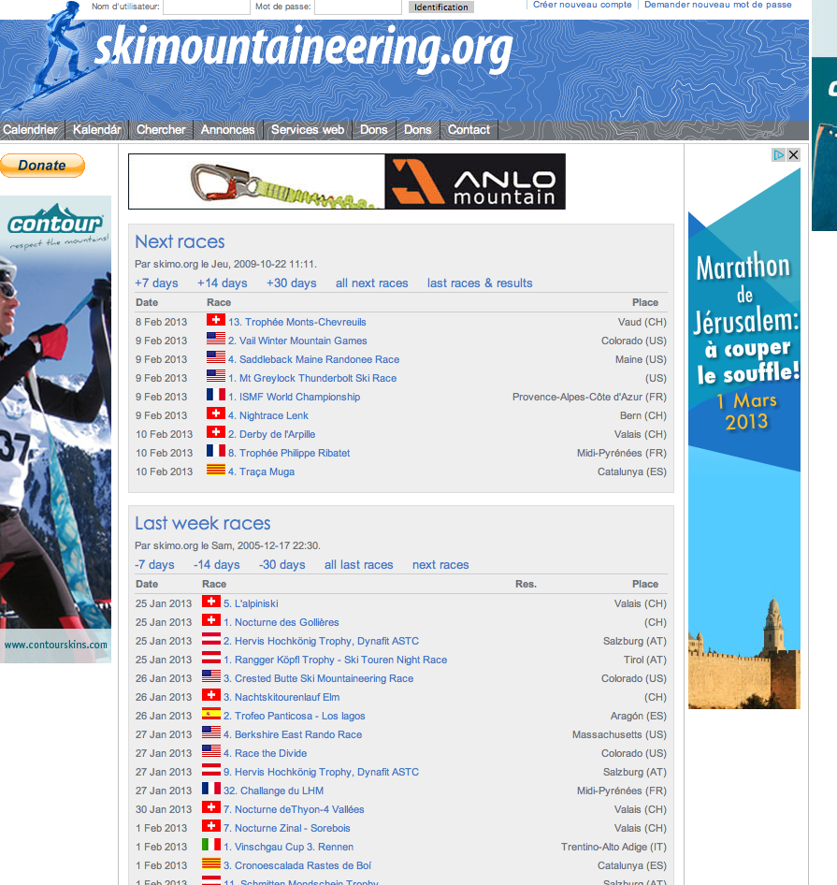Click the Catalan flag beside Traça Muga
The image size is (837, 885).
[216, 471]
